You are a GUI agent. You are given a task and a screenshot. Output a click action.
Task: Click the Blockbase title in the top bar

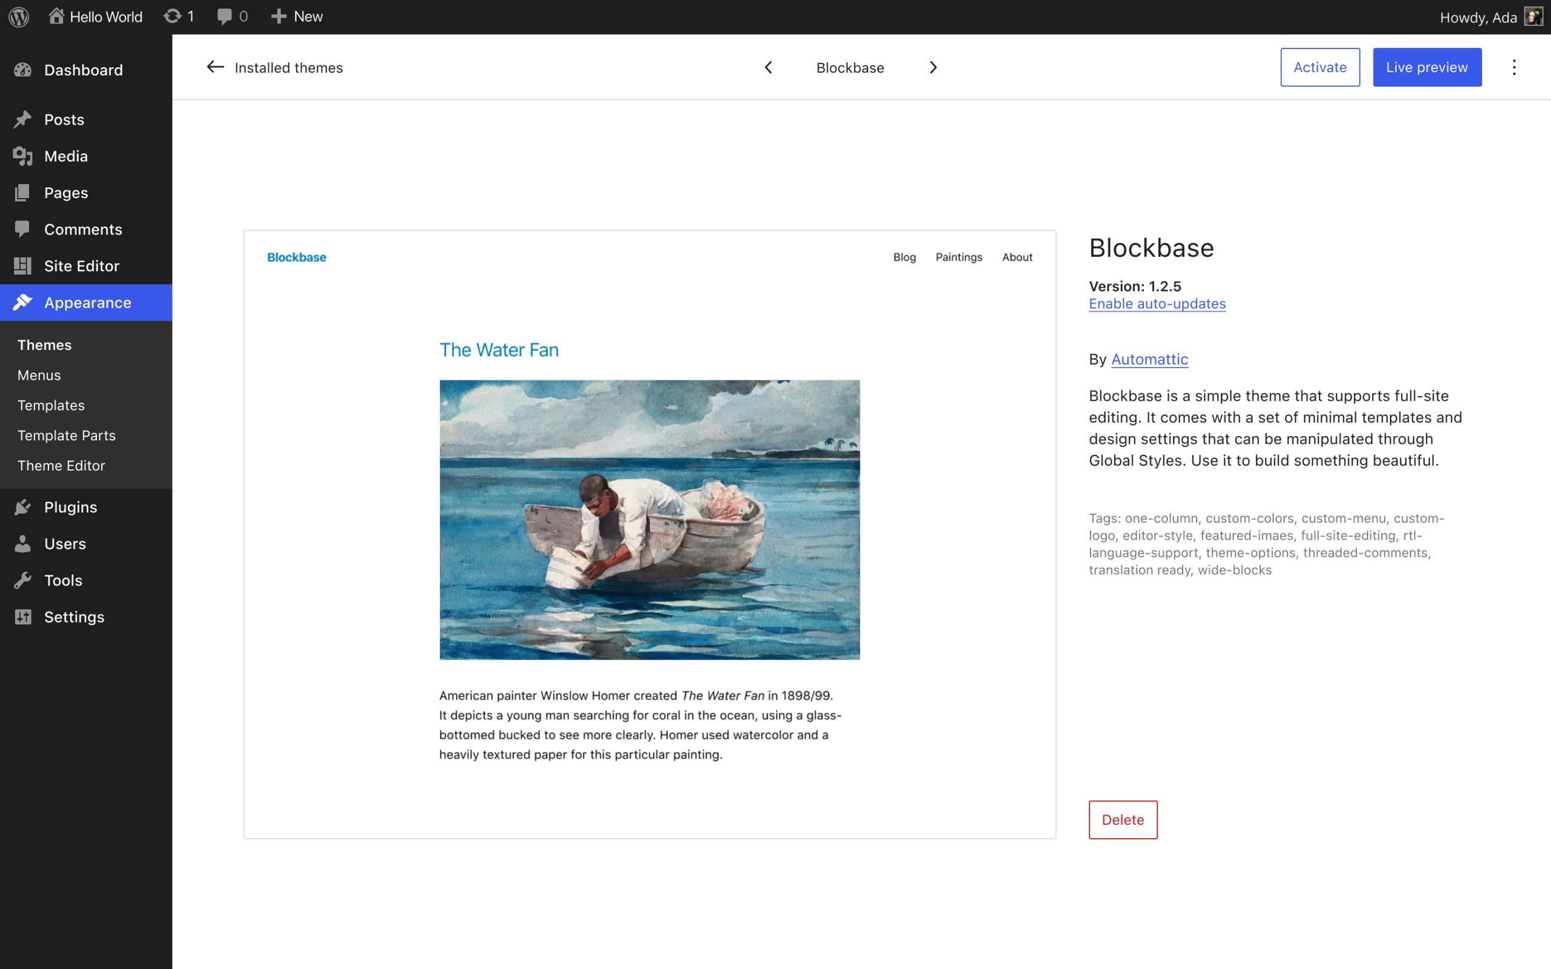pyautogui.click(x=850, y=67)
